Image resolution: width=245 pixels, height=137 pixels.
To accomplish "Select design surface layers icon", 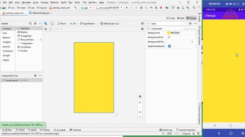I will coord(46,24).
